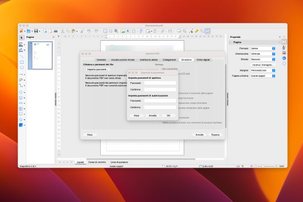Click the Inserisci immagine button in sidebar
303x202 pixels.
point(263,65)
